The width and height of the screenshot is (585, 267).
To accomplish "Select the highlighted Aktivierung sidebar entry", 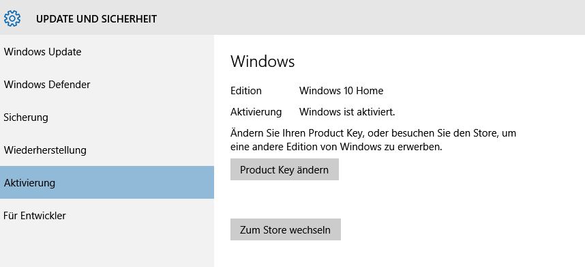I will 106,182.
